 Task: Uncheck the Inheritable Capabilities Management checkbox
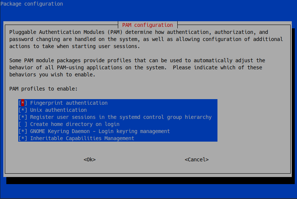coord(23,138)
